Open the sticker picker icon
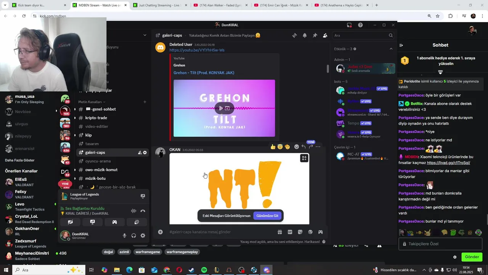The height and width of the screenshot is (275, 488). pyautogui.click(x=300, y=232)
